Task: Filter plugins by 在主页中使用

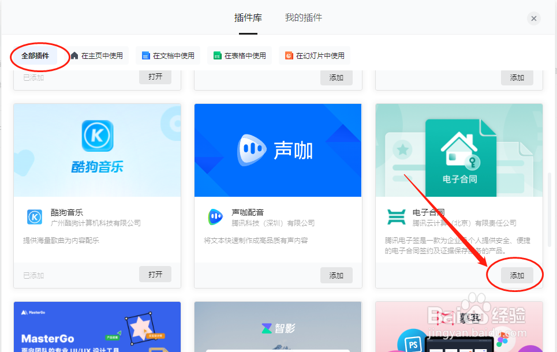Action: pyautogui.click(x=96, y=56)
